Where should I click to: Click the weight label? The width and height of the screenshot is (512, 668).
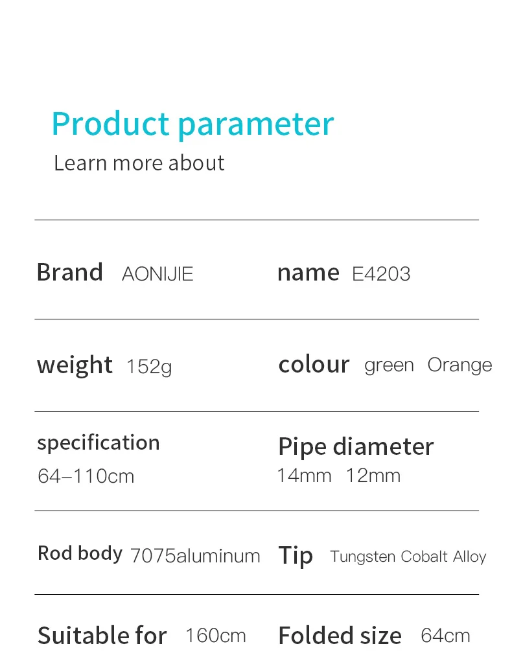75,365
